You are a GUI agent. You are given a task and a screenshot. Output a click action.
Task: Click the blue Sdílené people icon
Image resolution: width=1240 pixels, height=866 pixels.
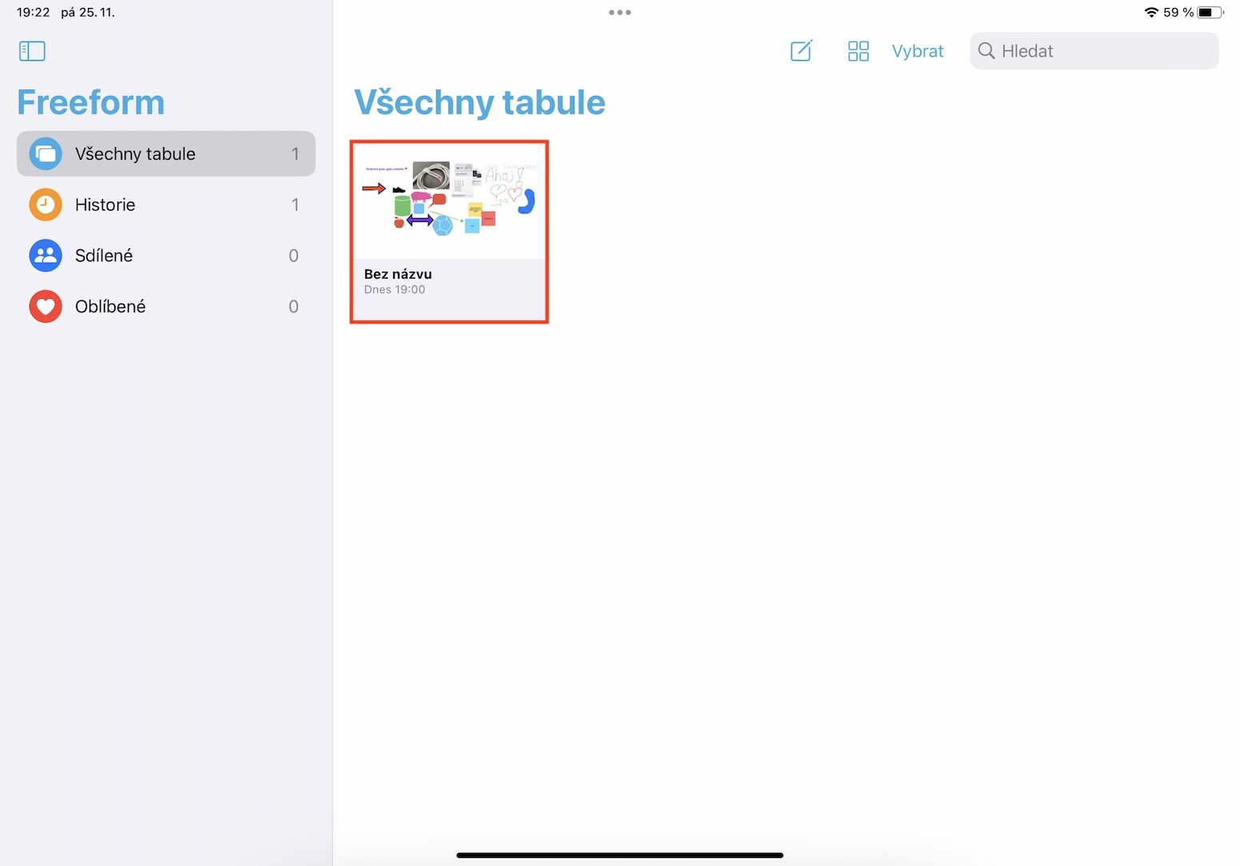pyautogui.click(x=46, y=256)
